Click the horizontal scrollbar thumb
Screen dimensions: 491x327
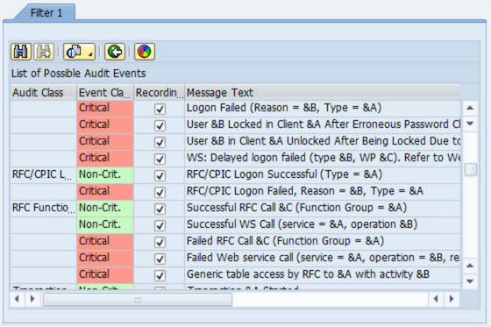(x=138, y=300)
